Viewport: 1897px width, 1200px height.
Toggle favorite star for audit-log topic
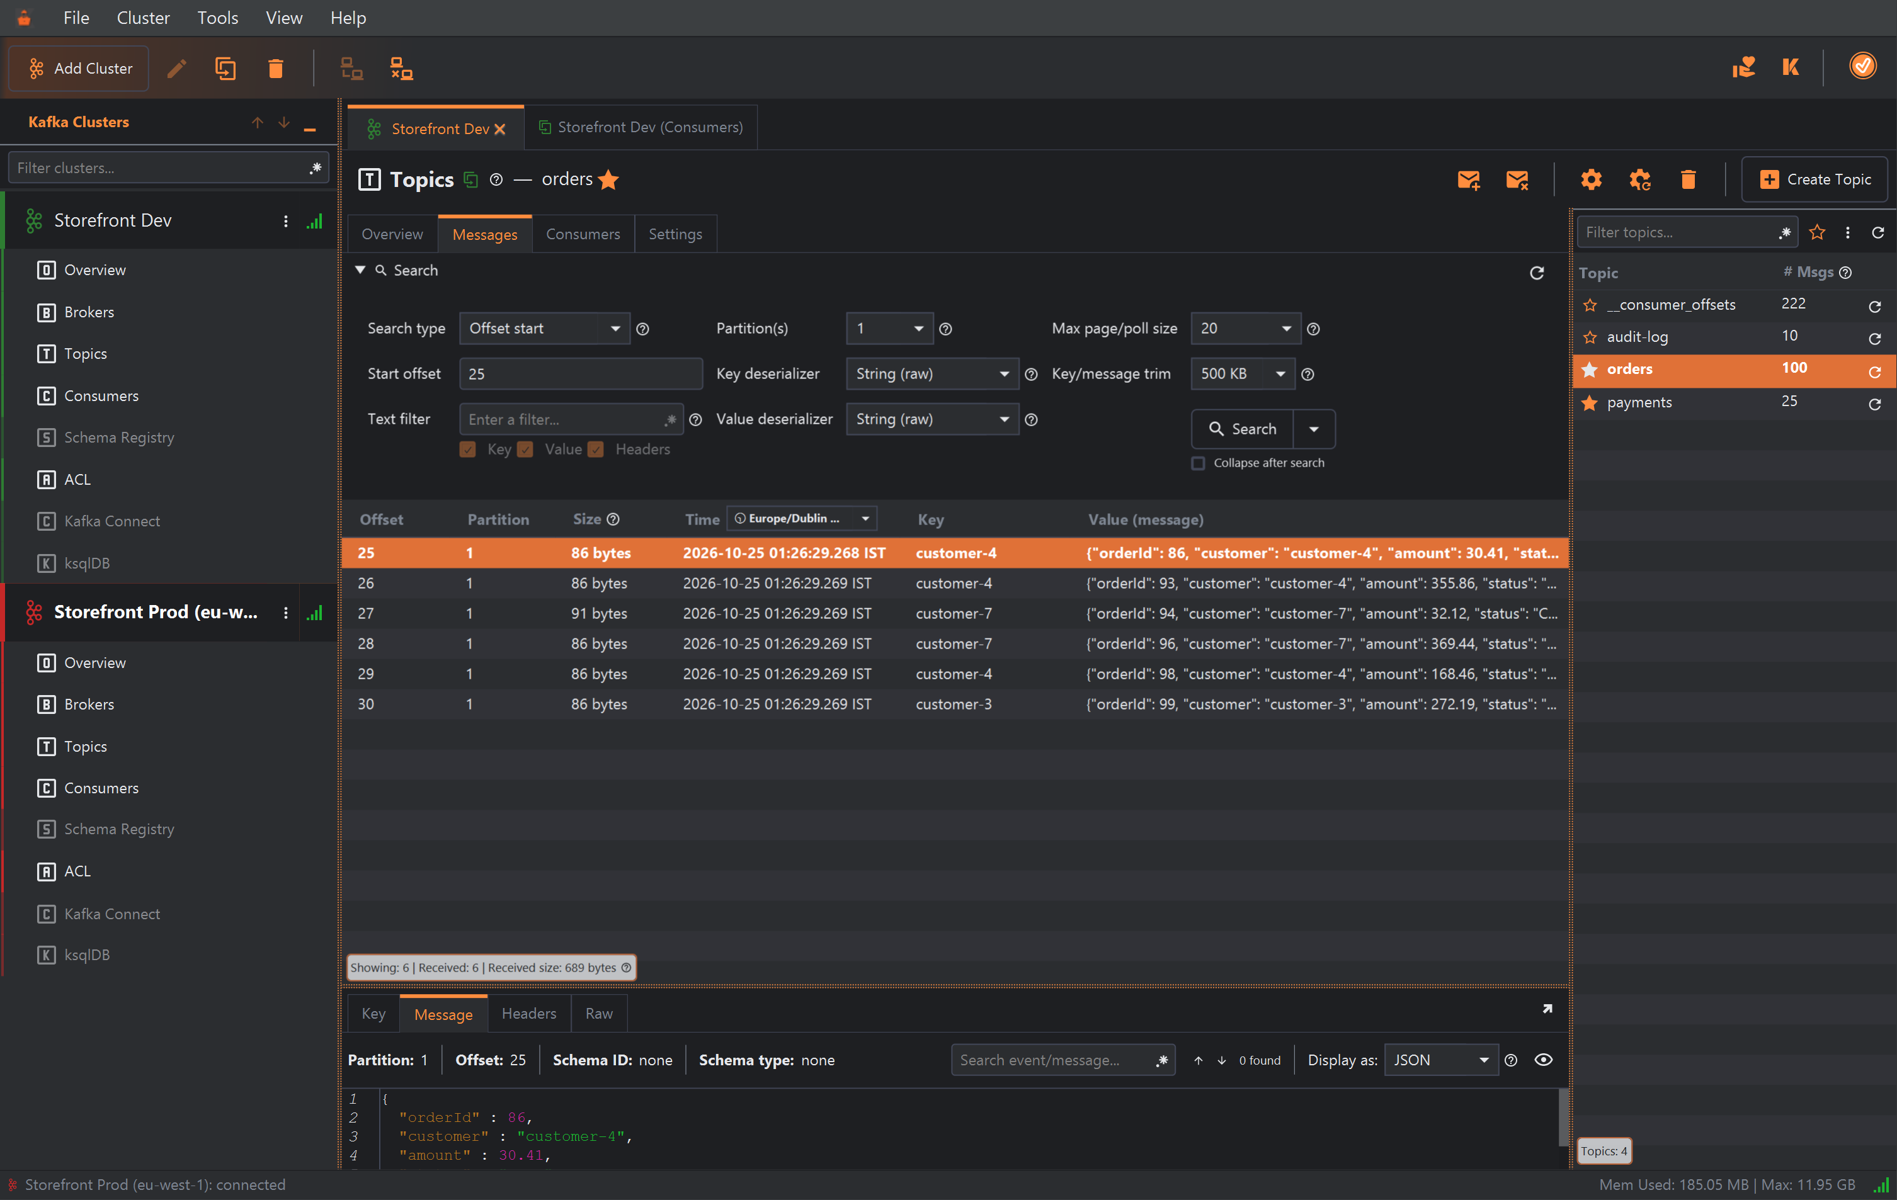pyautogui.click(x=1590, y=337)
